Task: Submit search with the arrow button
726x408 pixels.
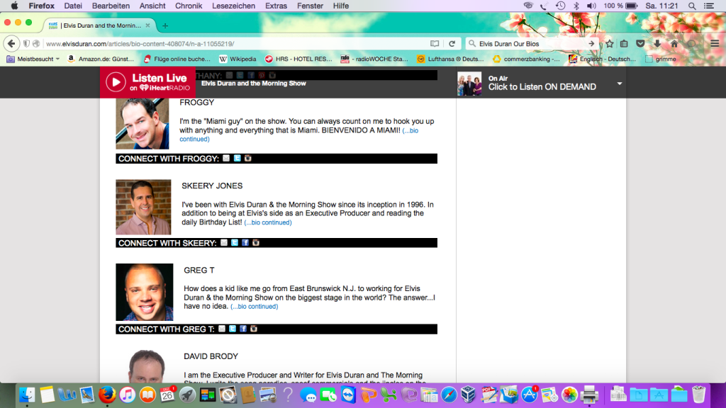Action: click(x=591, y=43)
